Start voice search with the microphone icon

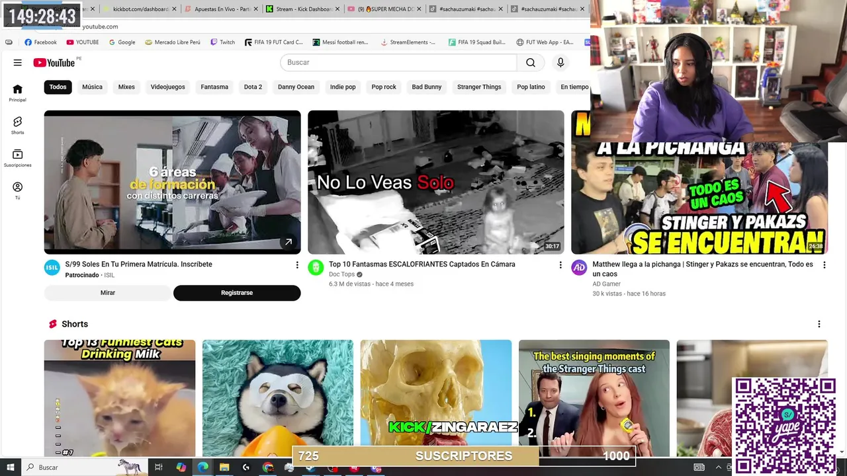(x=560, y=62)
